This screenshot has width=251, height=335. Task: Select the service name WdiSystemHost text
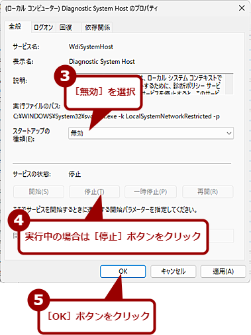coord(91,47)
